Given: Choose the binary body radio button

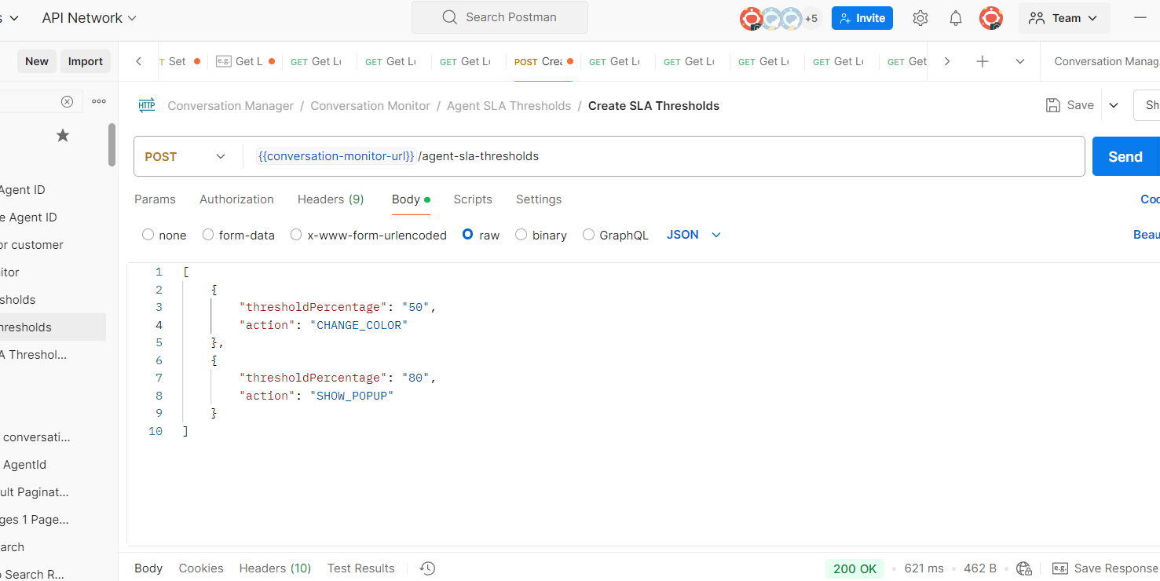Looking at the screenshot, I should coord(521,235).
